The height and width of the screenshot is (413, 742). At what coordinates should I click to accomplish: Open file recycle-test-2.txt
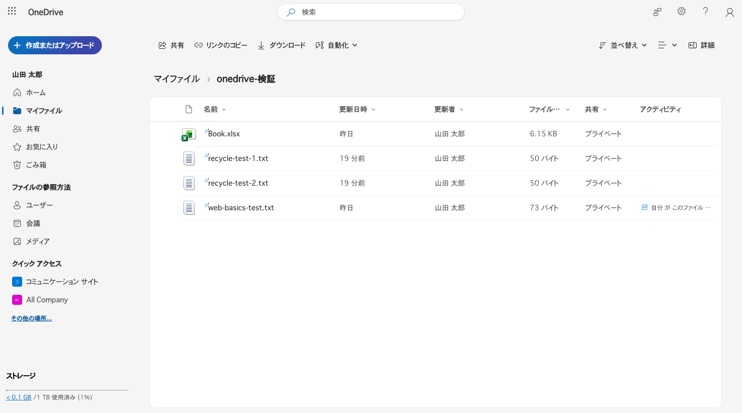(238, 183)
